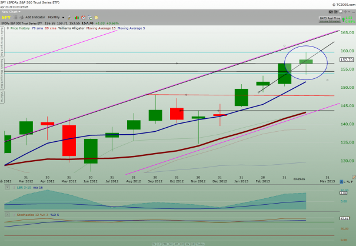Select the 6M range button
This screenshot has height=246, width=356.
pyautogui.click(x=171, y=244)
